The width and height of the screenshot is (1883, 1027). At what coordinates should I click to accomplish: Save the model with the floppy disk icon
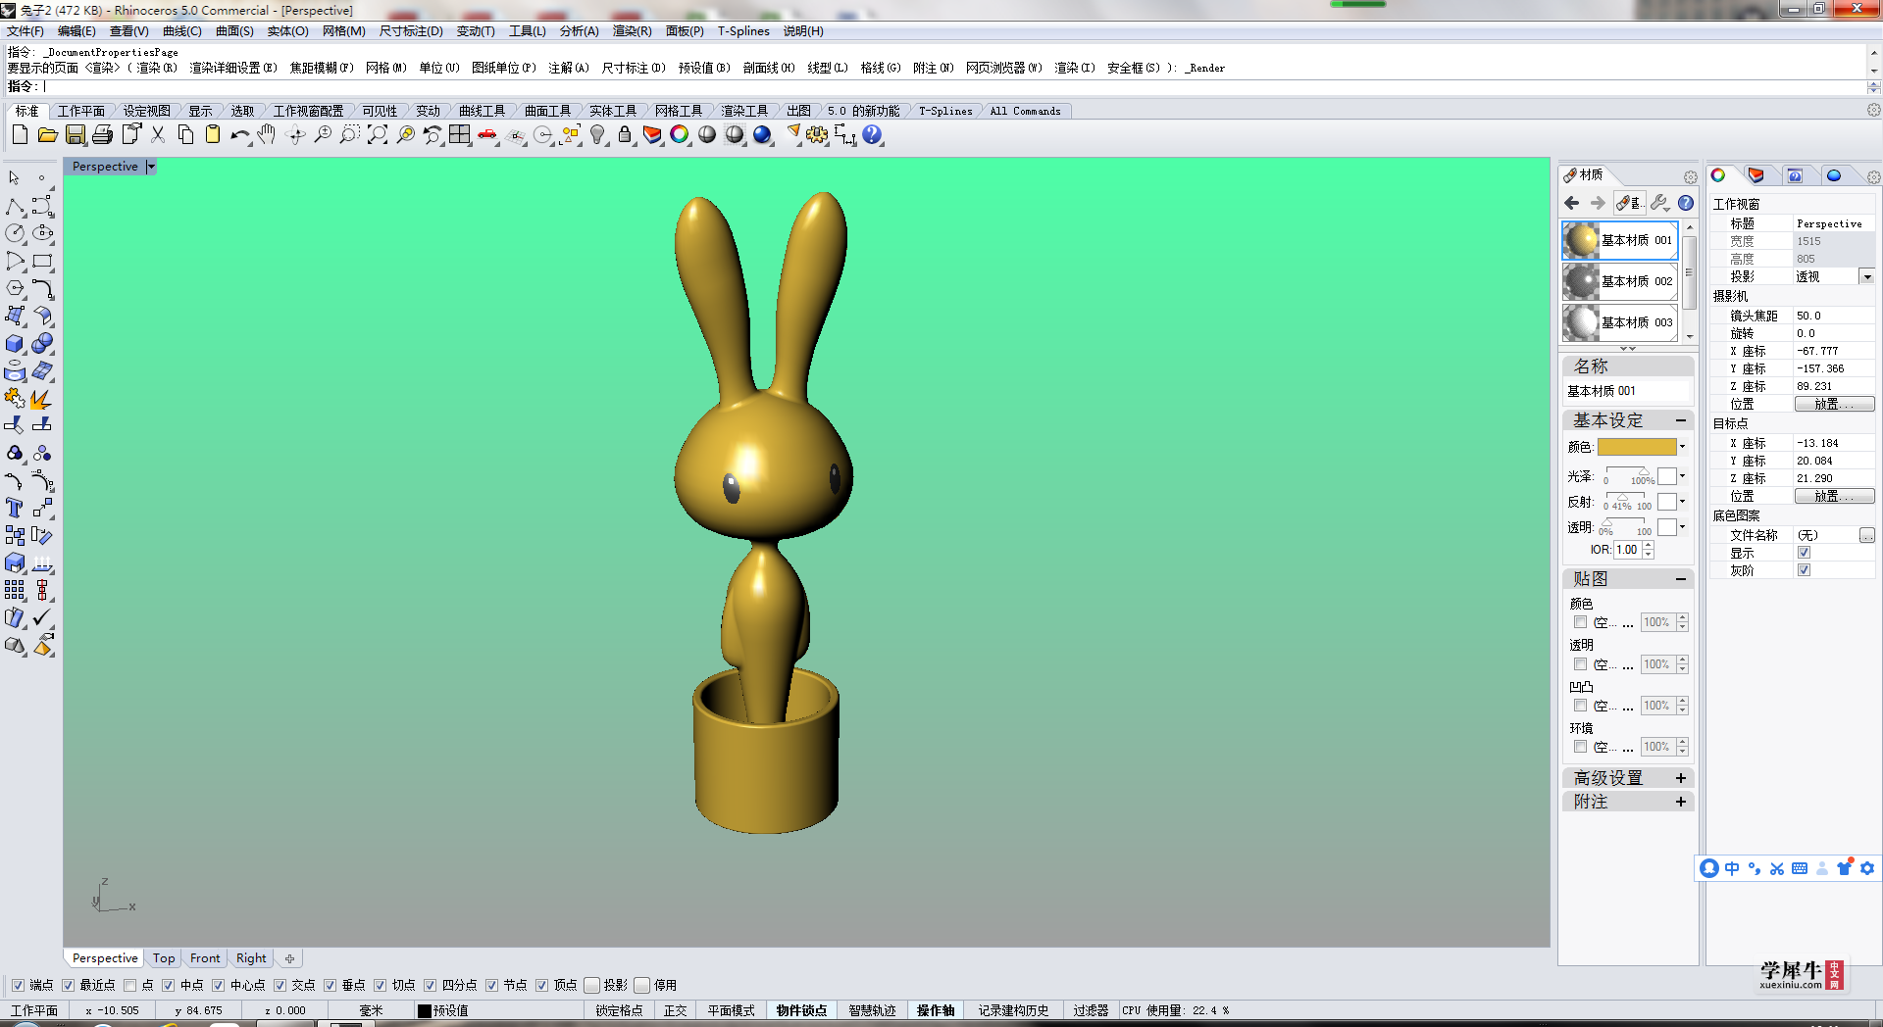tap(75, 135)
